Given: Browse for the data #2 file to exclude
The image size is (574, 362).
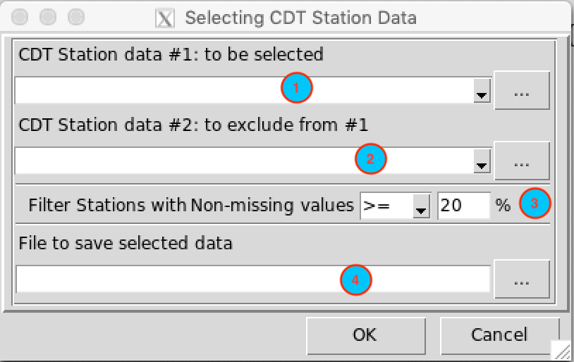Looking at the screenshot, I should (522, 161).
